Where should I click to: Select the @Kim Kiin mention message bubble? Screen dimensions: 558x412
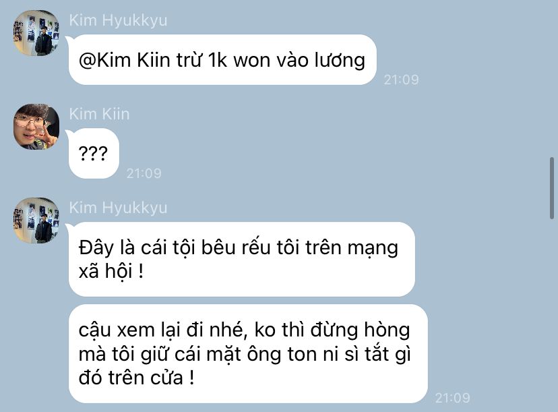click(x=222, y=60)
